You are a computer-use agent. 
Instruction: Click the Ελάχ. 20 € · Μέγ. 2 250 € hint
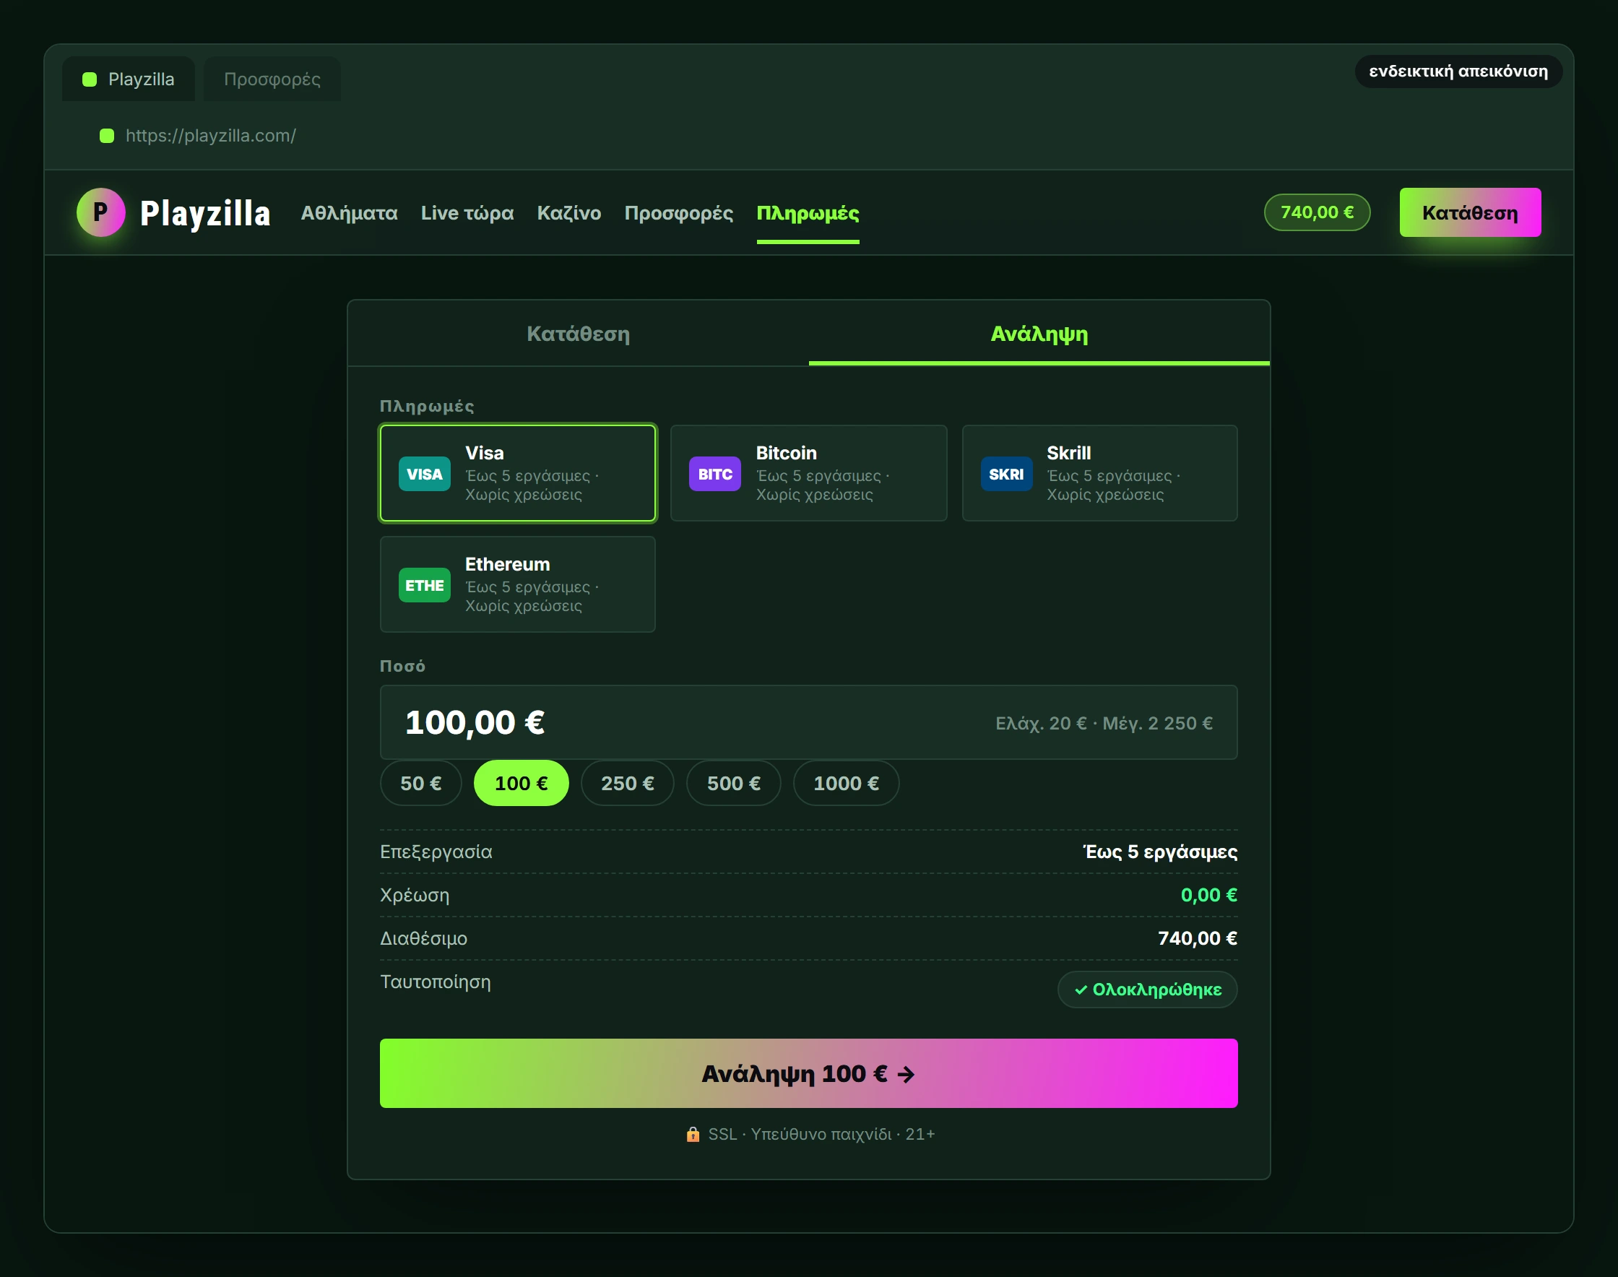tap(1104, 723)
